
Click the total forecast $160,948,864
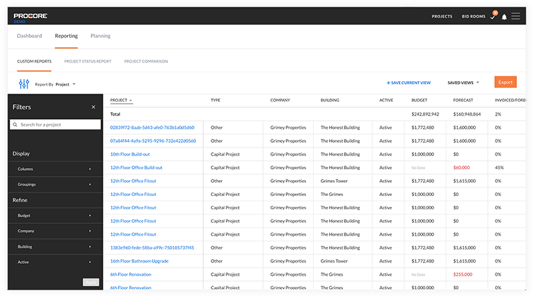467,114
